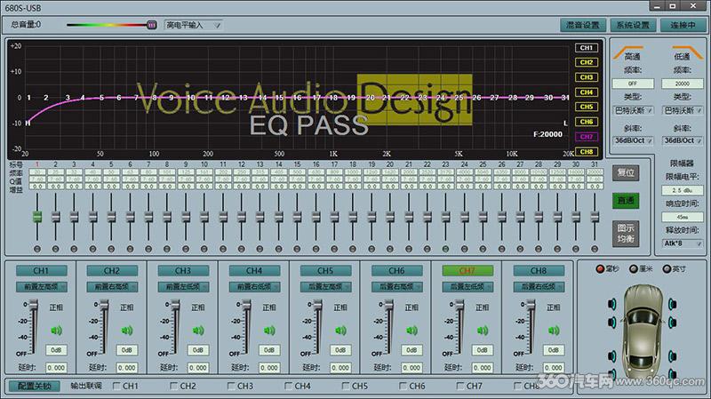The width and height of the screenshot is (711, 399).
Task: Toggle CH5 正相 phase label
Action: tap(340, 307)
